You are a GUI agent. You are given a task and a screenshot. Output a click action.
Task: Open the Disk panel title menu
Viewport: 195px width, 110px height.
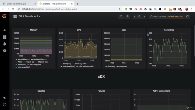tap(124, 30)
